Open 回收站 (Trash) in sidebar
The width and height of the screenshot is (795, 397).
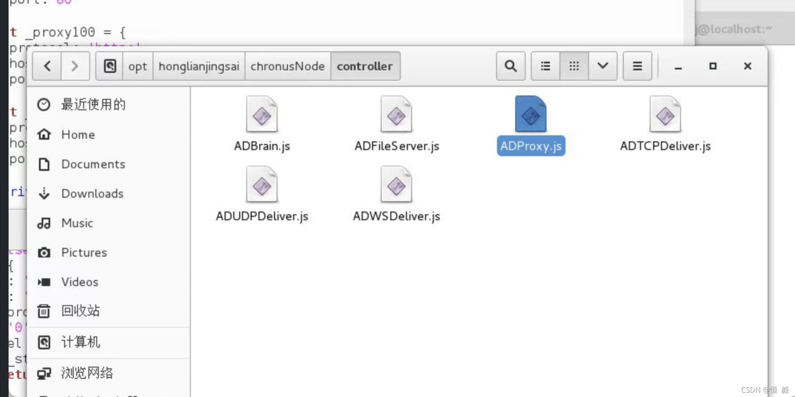109,311
